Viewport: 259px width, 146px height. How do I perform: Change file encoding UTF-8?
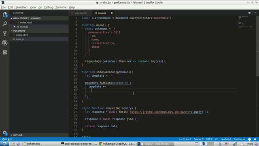click(x=209, y=139)
